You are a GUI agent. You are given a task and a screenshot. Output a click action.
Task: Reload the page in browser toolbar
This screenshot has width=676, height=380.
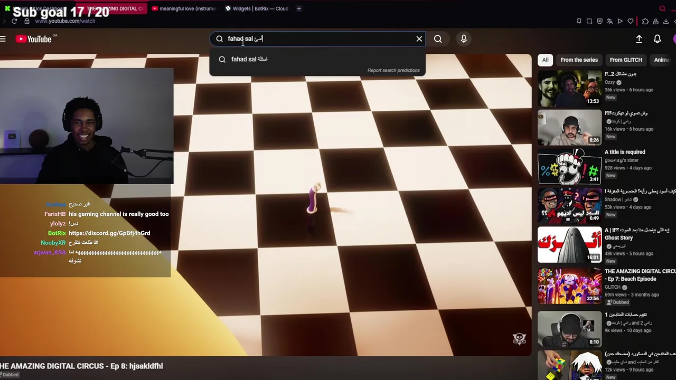(x=14, y=21)
